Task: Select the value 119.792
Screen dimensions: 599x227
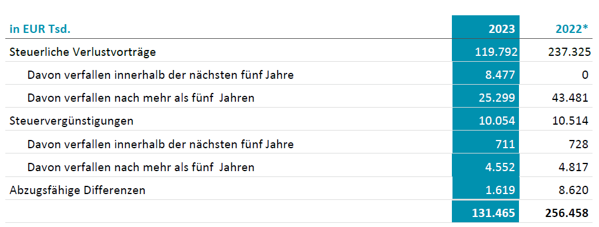Action: pyautogui.click(x=496, y=52)
